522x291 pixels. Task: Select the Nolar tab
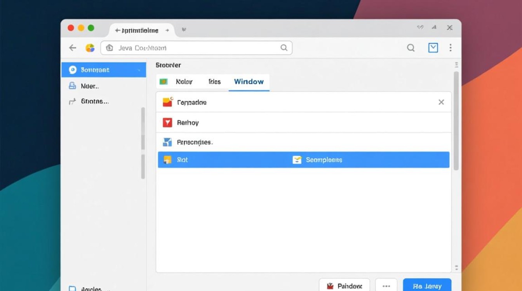point(184,82)
